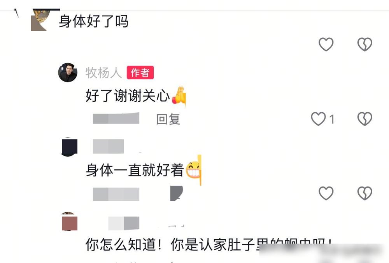Open brown avatar of last commenter

70,221
